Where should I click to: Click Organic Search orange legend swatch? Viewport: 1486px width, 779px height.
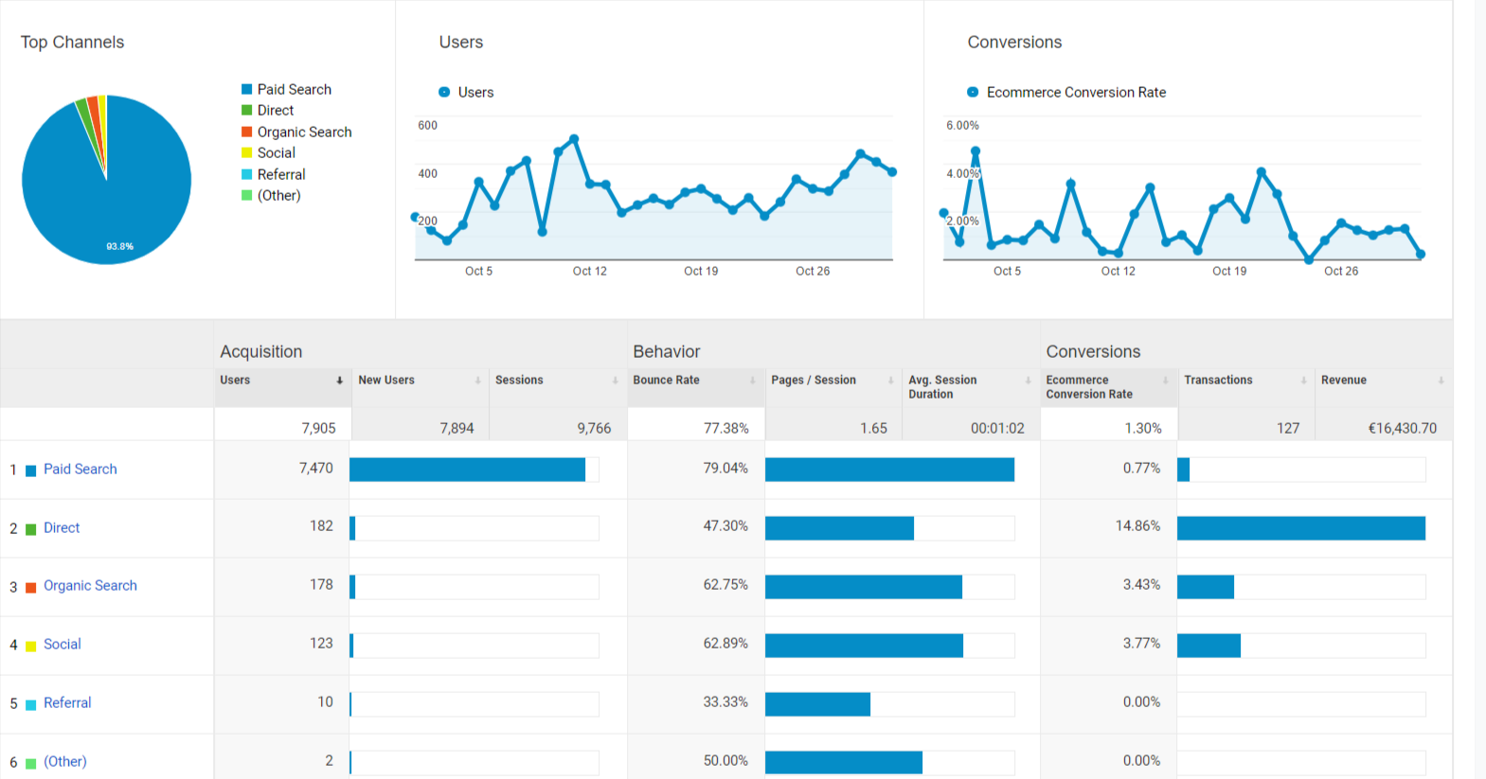tap(247, 132)
